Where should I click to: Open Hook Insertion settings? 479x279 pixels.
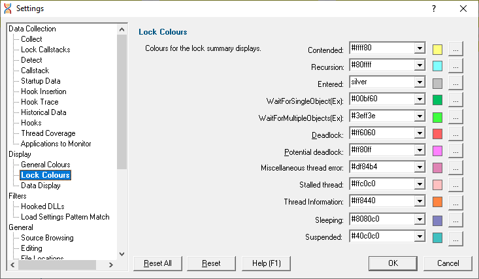click(44, 91)
